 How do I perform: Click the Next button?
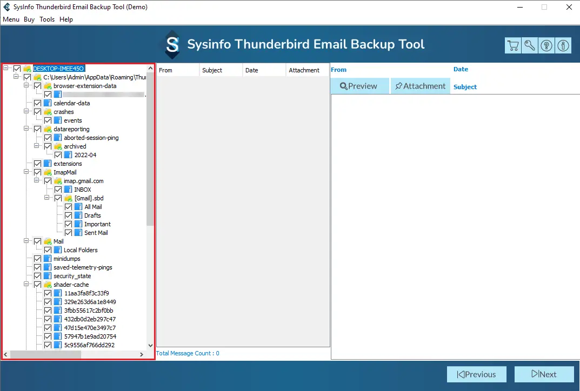tap(544, 374)
